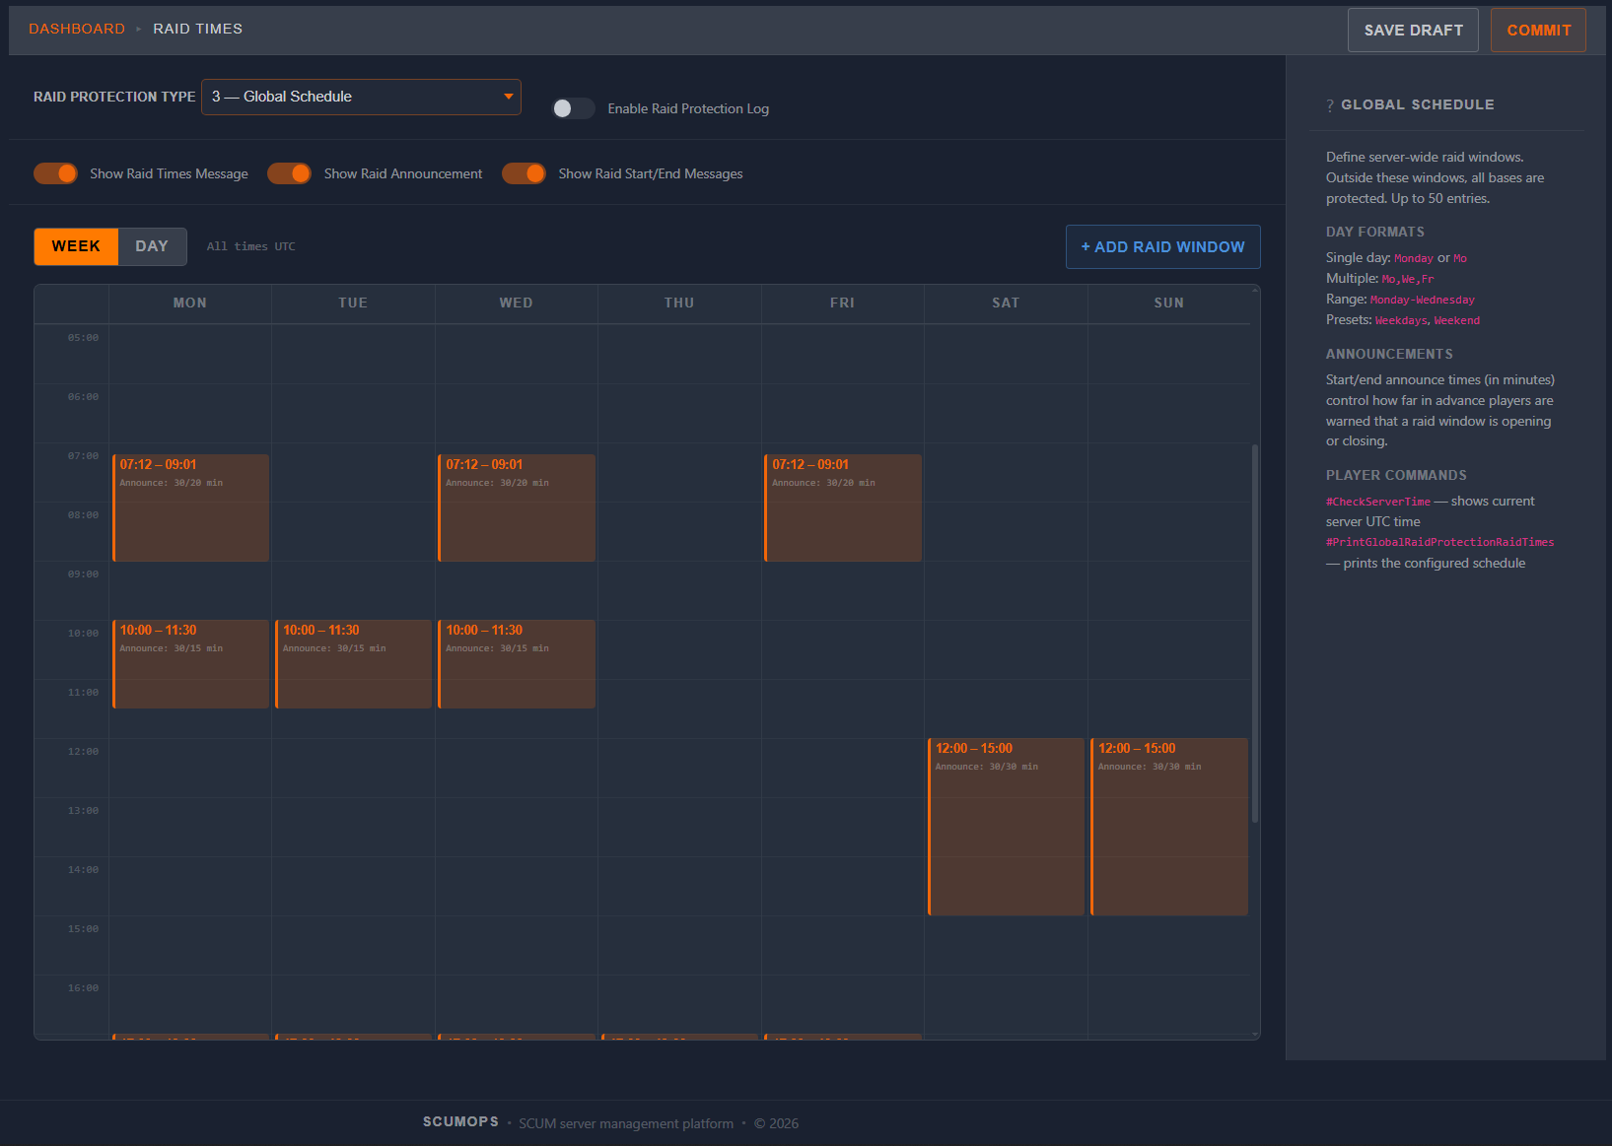This screenshot has width=1612, height=1146.
Task: Click the Raid Times breadcrumb
Action: [197, 29]
